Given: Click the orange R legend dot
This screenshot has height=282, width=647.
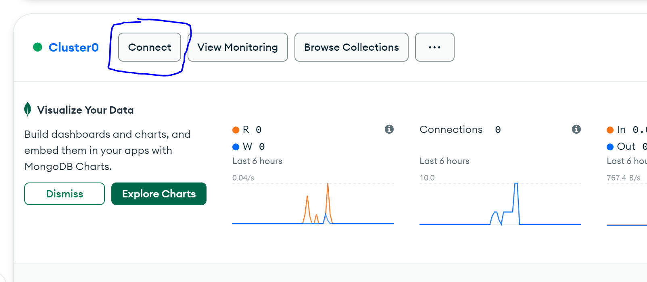Looking at the screenshot, I should tap(236, 130).
